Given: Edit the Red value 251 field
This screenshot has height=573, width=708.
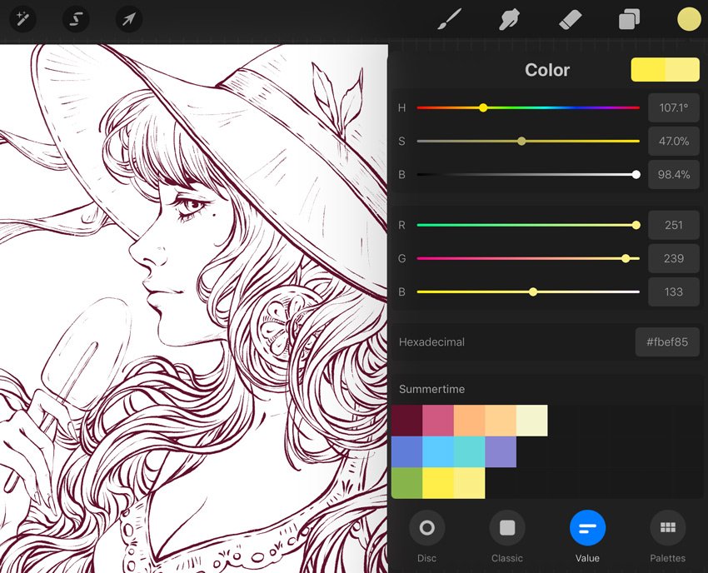Looking at the screenshot, I should tap(673, 225).
